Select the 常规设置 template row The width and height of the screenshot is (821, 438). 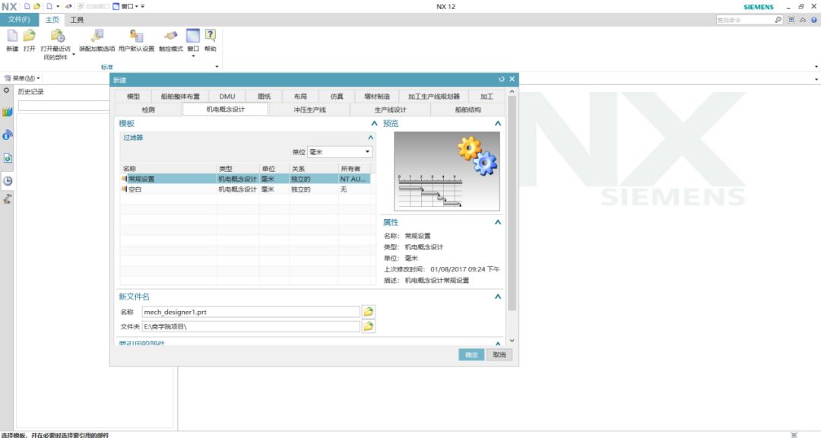pos(246,179)
